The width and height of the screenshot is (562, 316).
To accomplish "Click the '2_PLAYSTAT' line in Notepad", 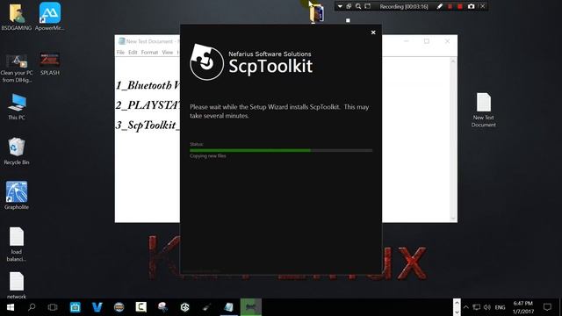I will point(148,105).
